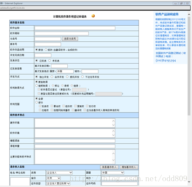The width and height of the screenshot is (192, 187).
Task: Click the phone number (010)84195394
Action: pos(165,61)
